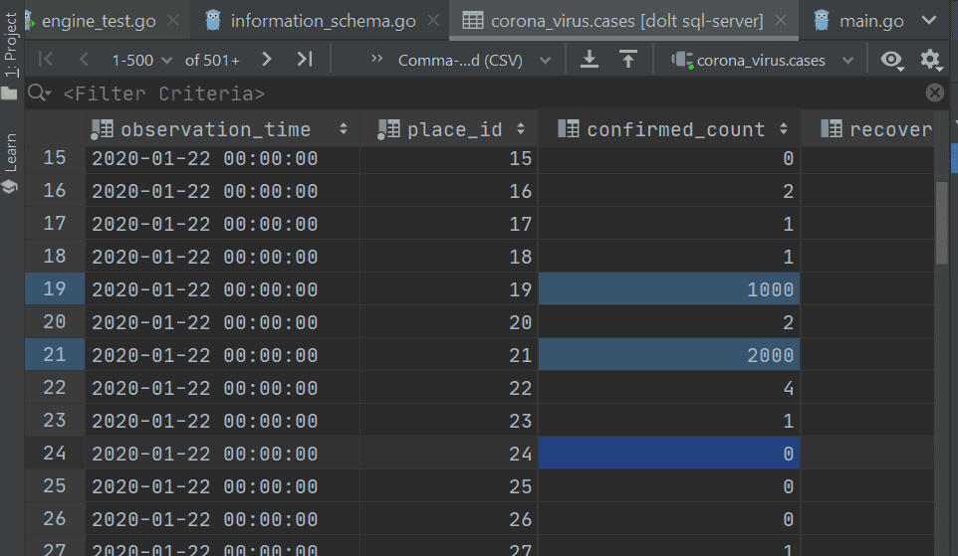Image resolution: width=958 pixels, height=556 pixels.
Task: Open Comma-...d (CSV) extractor dropdown
Action: [x=474, y=60]
